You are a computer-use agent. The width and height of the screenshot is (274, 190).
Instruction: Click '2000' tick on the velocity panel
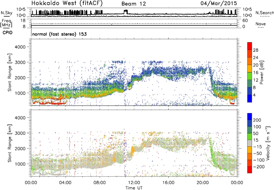[x=20, y=149]
